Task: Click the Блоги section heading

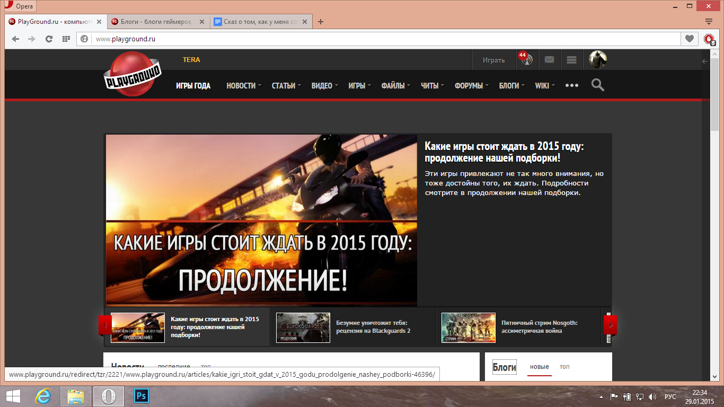Action: (504, 367)
